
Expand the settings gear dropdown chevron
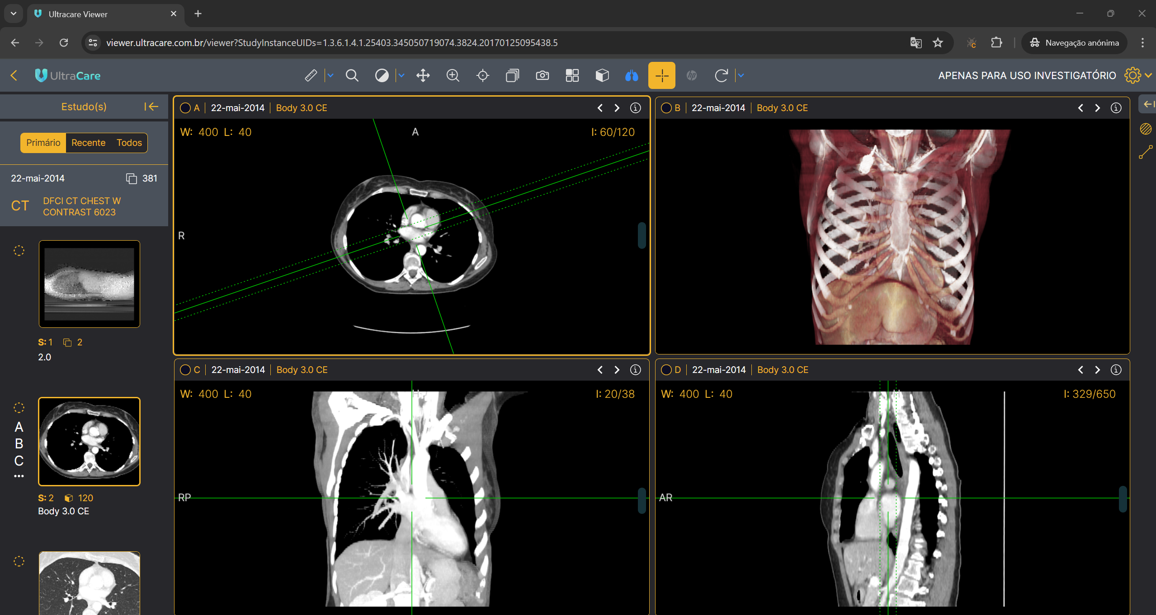[x=1148, y=75]
